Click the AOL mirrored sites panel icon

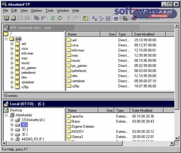point(6,28)
